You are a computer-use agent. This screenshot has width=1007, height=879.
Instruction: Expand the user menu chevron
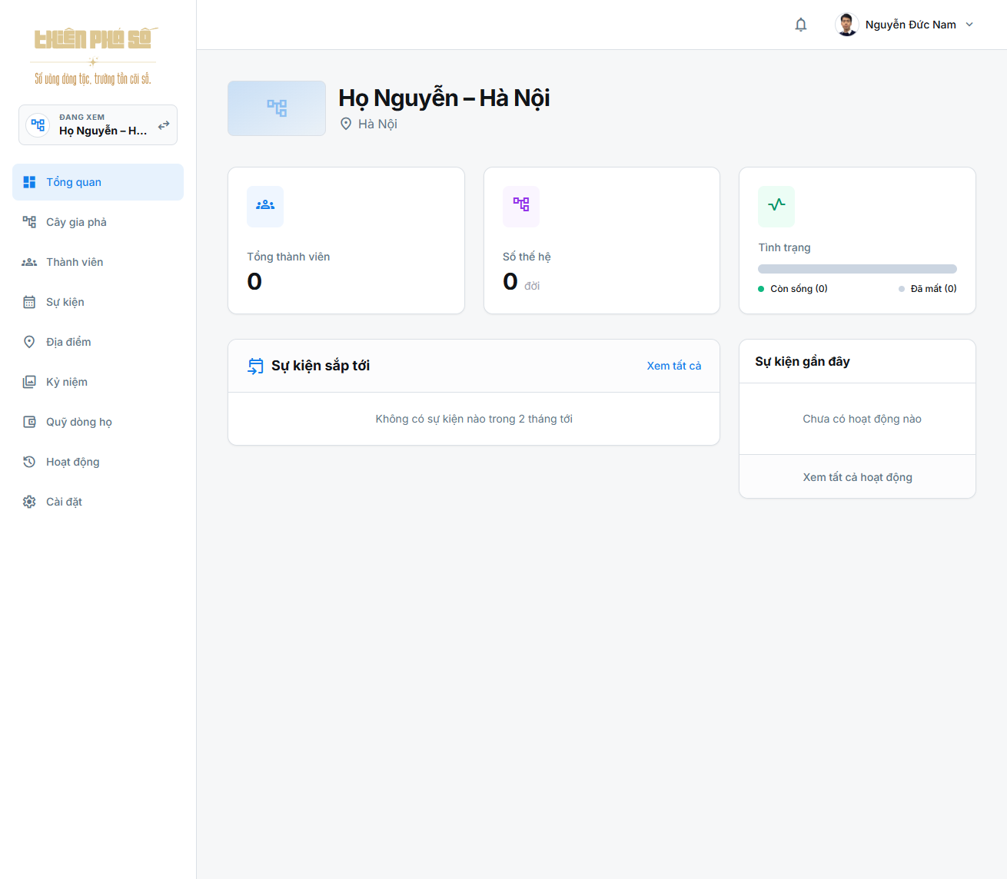pos(969,25)
